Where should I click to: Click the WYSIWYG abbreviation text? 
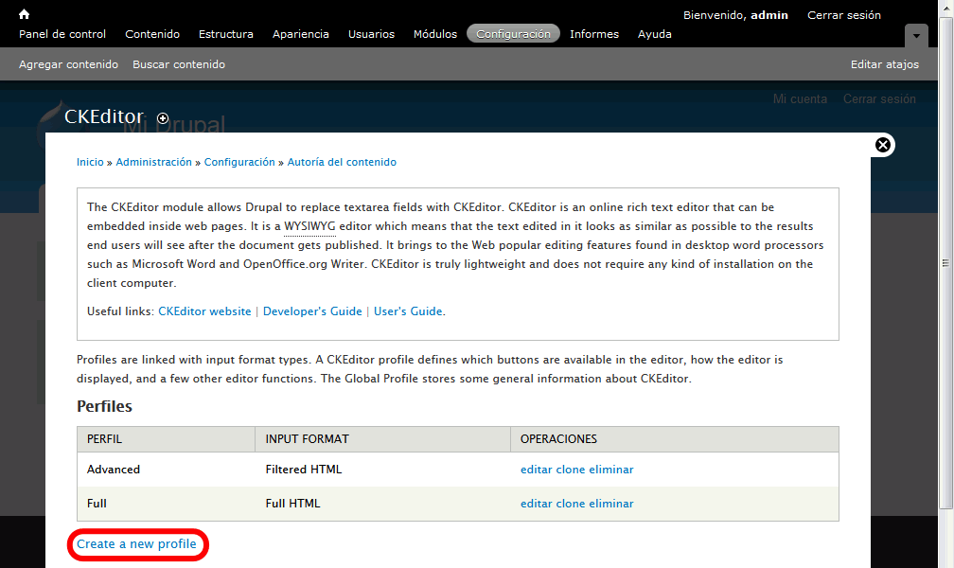[309, 226]
